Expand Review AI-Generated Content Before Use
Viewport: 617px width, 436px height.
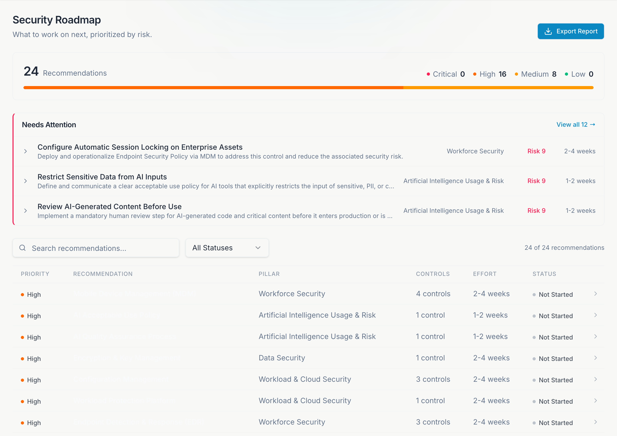coord(26,211)
